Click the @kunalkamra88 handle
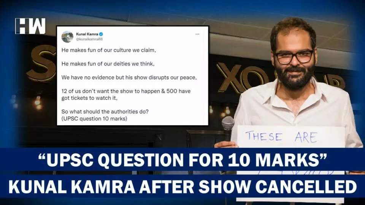Viewport: 365px width, 205px height. pyautogui.click(x=89, y=39)
